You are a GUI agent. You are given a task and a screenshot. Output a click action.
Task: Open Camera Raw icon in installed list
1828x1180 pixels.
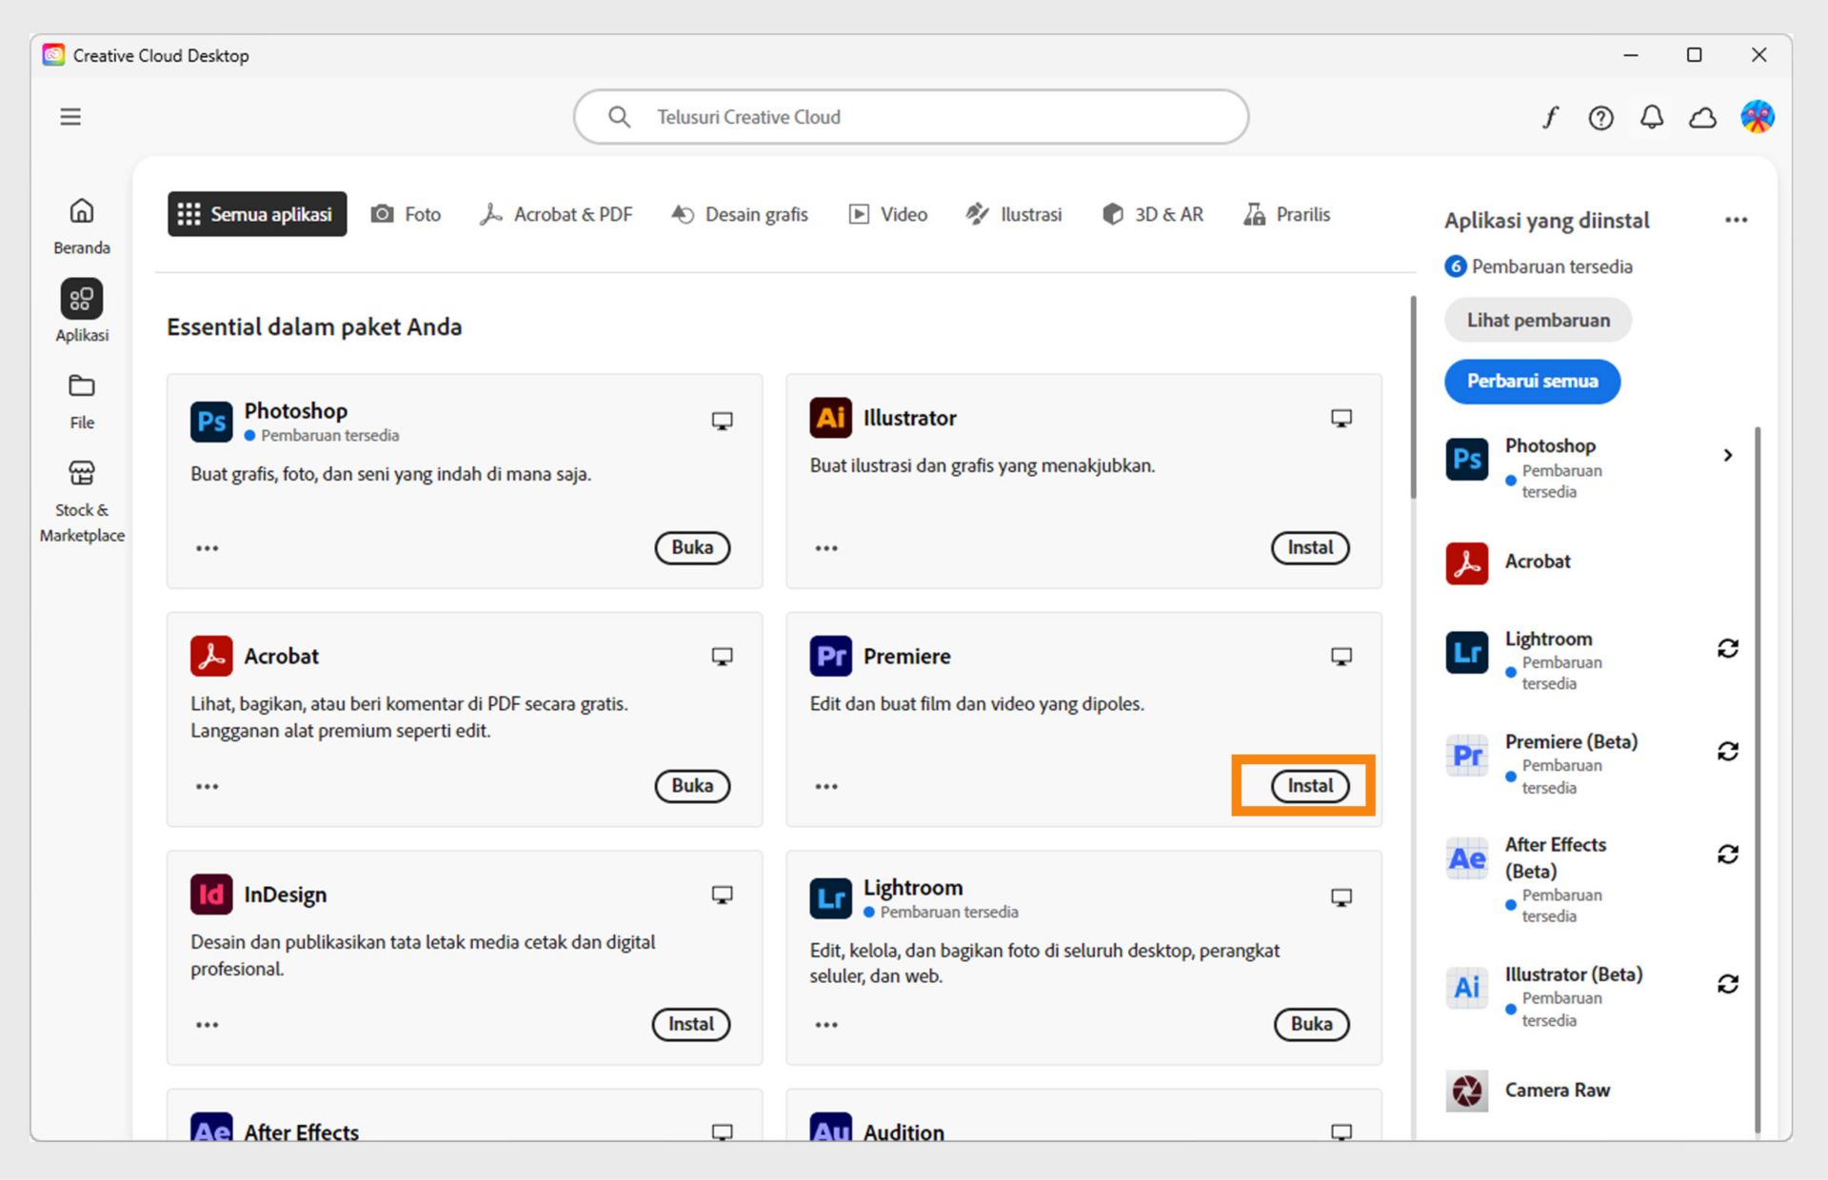click(x=1467, y=1091)
